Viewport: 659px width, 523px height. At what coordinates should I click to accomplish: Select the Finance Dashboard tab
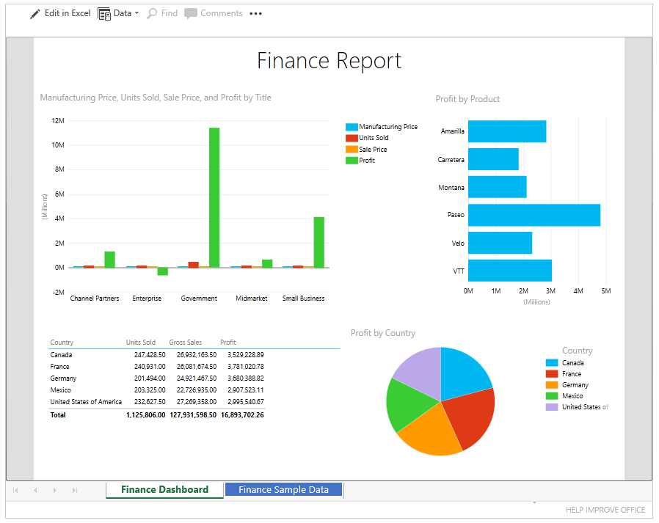(164, 489)
